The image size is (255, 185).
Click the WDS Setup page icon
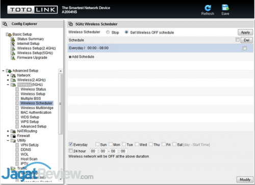coord(17,117)
